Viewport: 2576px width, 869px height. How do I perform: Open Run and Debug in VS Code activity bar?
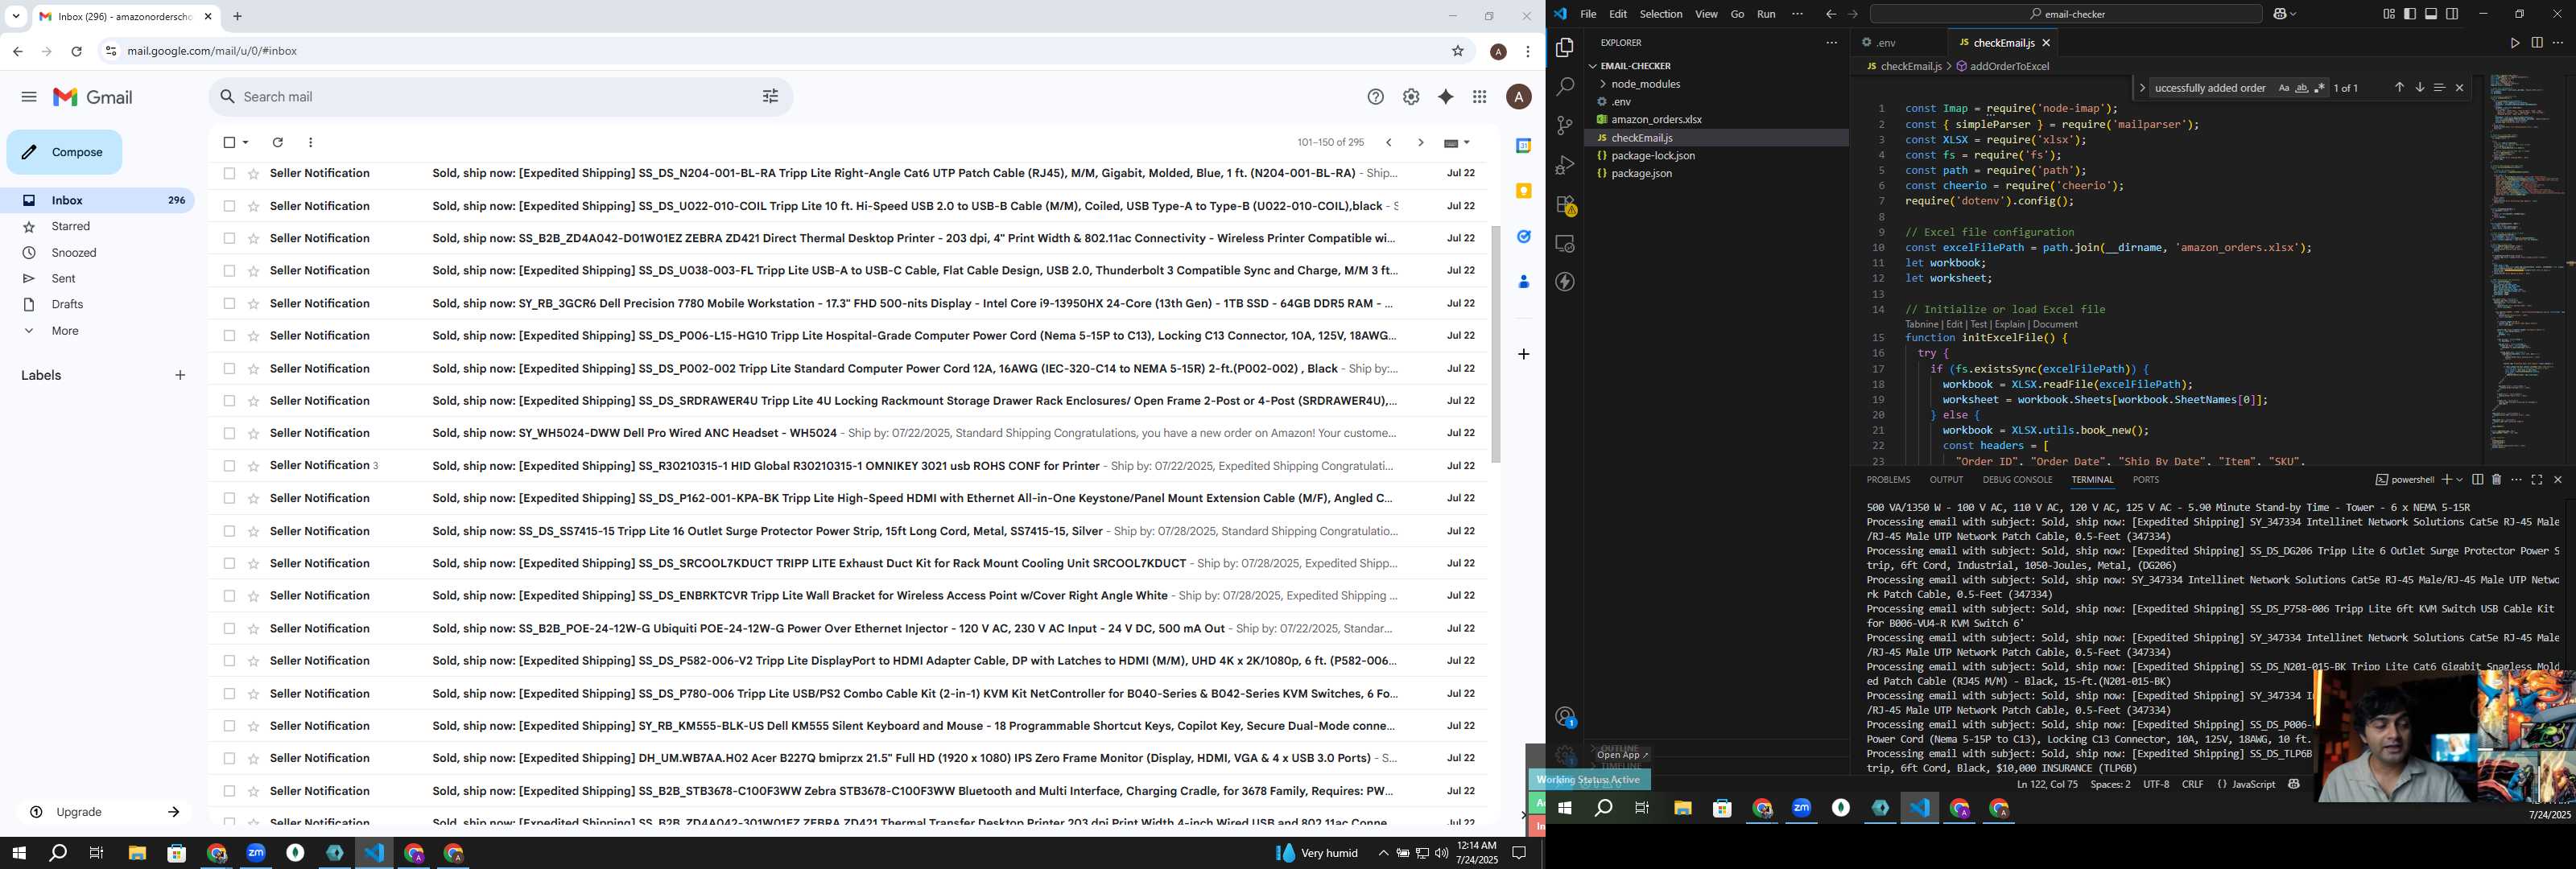coord(1565,165)
